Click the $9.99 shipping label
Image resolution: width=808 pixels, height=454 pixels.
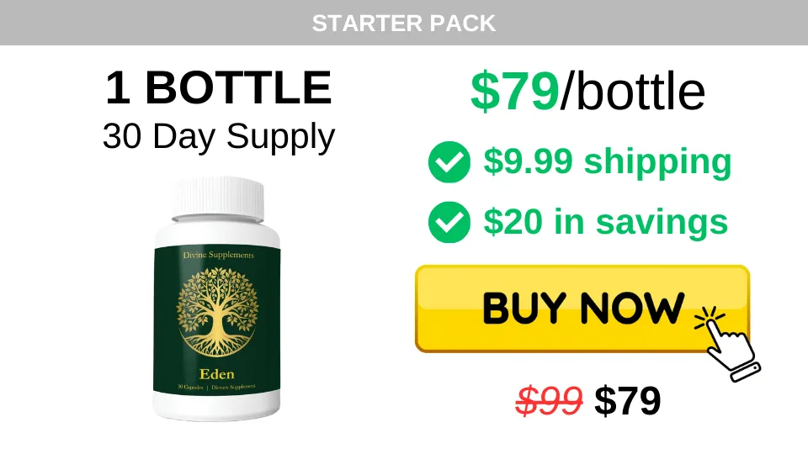(608, 161)
